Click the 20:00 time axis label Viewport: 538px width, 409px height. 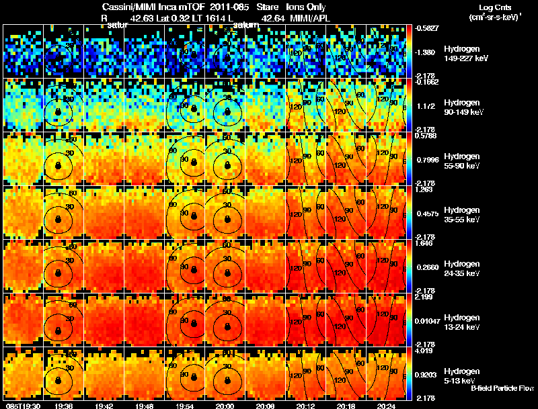click(x=225, y=406)
